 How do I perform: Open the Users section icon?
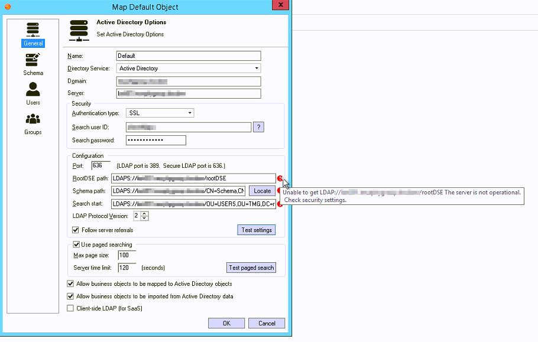(33, 93)
